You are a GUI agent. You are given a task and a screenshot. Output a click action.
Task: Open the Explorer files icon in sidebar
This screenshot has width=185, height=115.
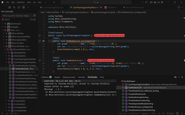pos(10,7)
